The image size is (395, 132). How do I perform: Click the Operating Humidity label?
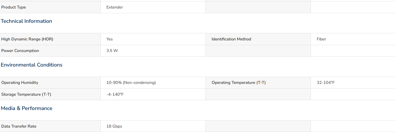20,82
